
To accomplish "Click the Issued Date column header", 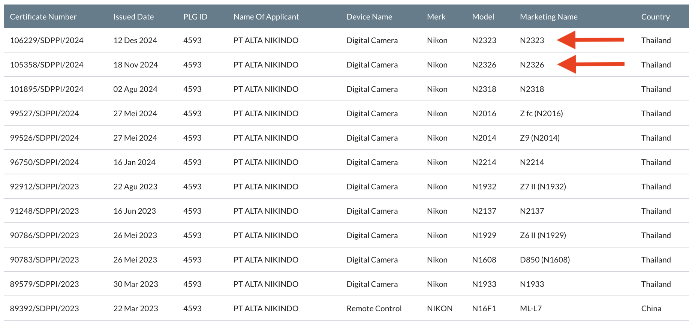I will [133, 17].
